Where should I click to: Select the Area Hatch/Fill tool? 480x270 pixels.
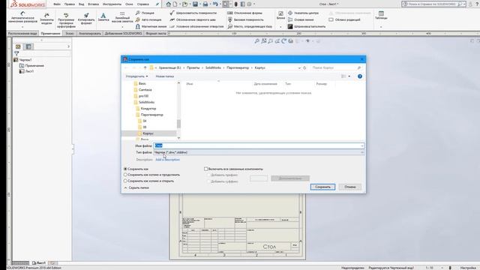tap(307, 27)
